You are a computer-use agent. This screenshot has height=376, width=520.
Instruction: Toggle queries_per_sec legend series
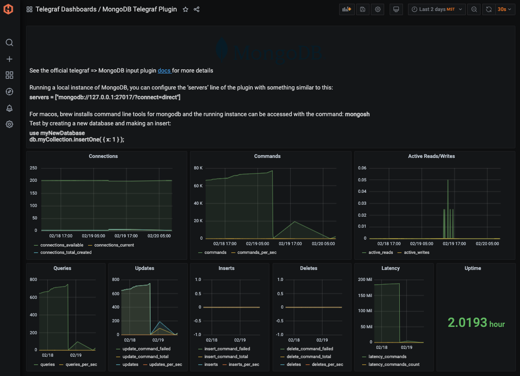pos(81,365)
